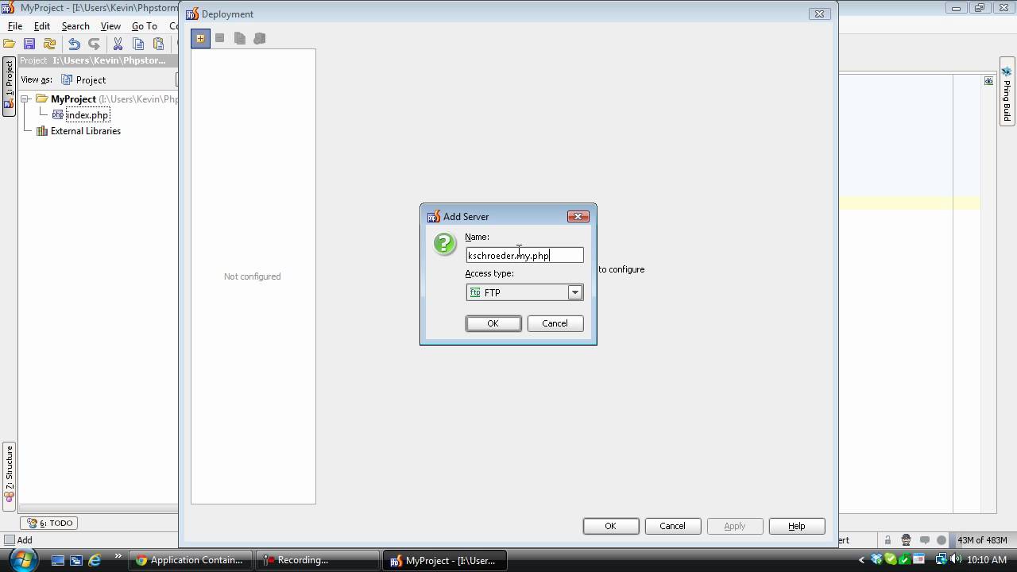This screenshot has height=572, width=1017.
Task: Click the copy icon in main toolbar
Action: click(138, 44)
